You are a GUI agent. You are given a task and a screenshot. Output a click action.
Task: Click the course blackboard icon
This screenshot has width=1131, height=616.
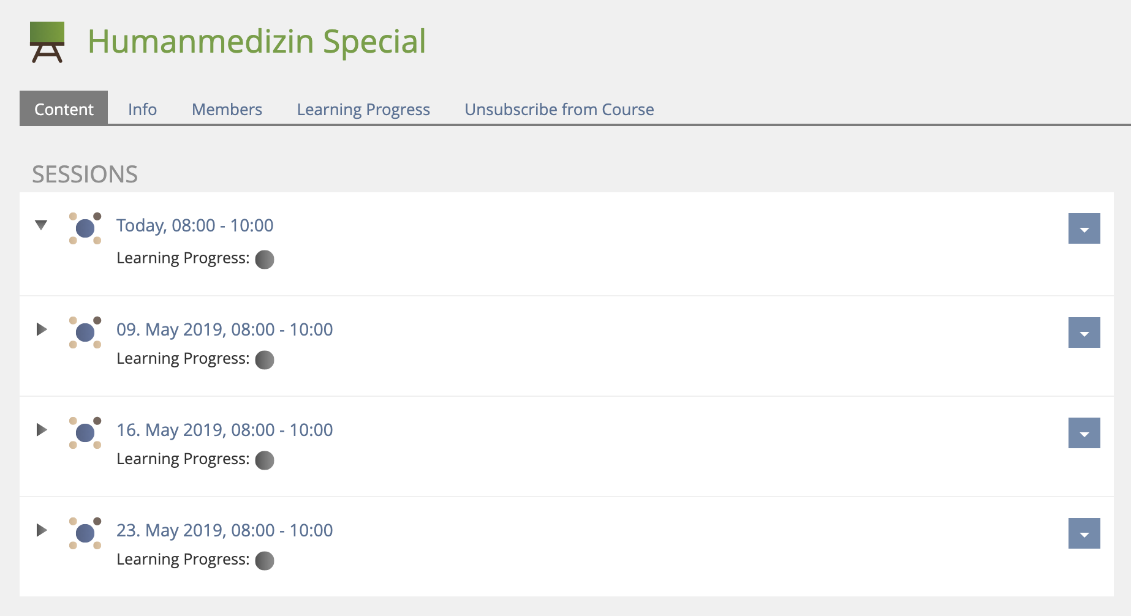47,42
